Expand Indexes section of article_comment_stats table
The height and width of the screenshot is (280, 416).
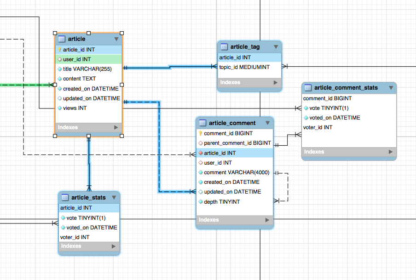coord(391,152)
